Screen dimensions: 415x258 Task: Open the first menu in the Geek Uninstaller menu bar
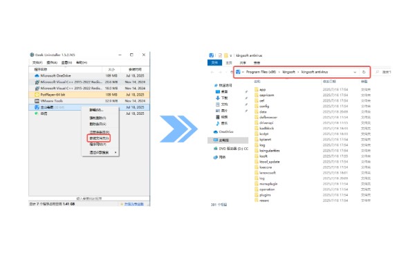[x=37, y=63]
